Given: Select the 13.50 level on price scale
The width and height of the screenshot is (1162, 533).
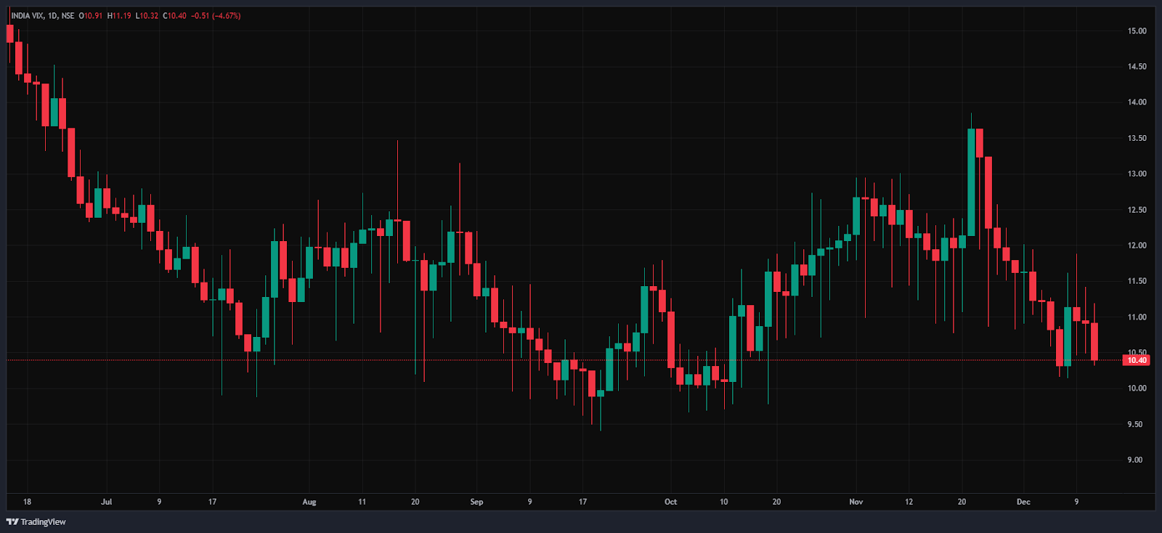Looking at the screenshot, I should point(1137,138).
